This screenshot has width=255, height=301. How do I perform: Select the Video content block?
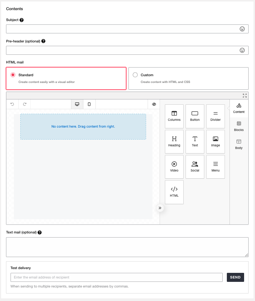(174, 167)
